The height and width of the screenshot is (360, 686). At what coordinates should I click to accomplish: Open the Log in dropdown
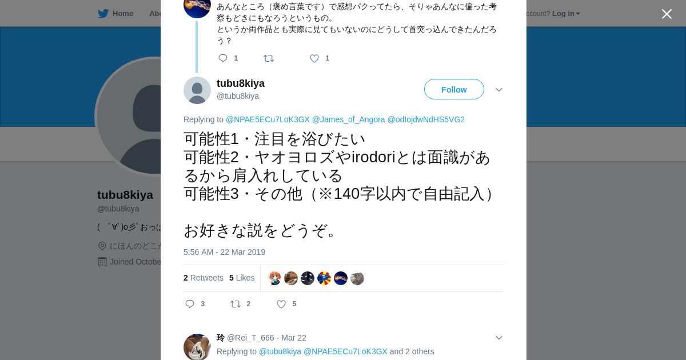[566, 13]
